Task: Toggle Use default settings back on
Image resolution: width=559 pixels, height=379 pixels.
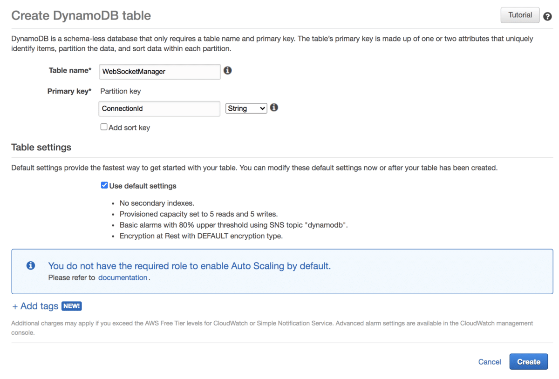Action: coord(104,185)
